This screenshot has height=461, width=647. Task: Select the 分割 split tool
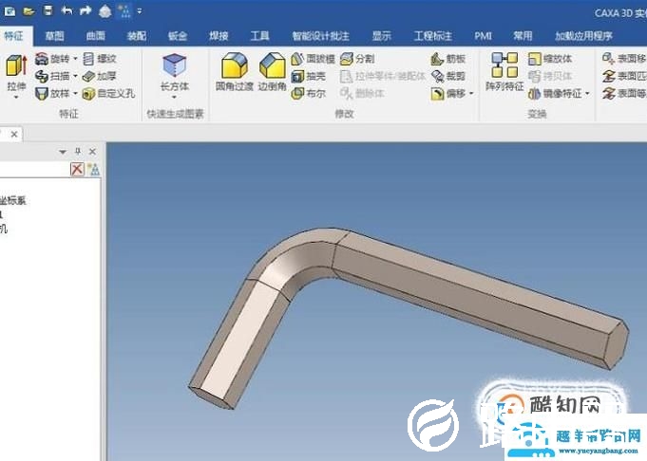click(x=358, y=59)
